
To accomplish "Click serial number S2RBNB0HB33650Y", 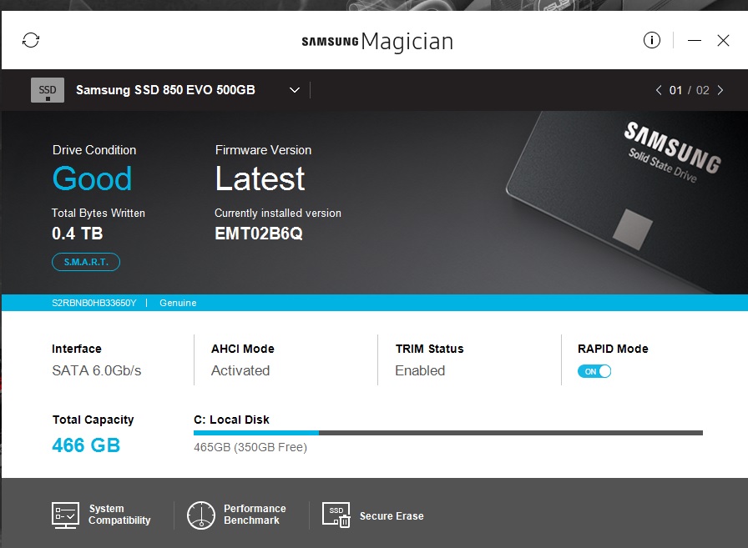I will coord(94,303).
